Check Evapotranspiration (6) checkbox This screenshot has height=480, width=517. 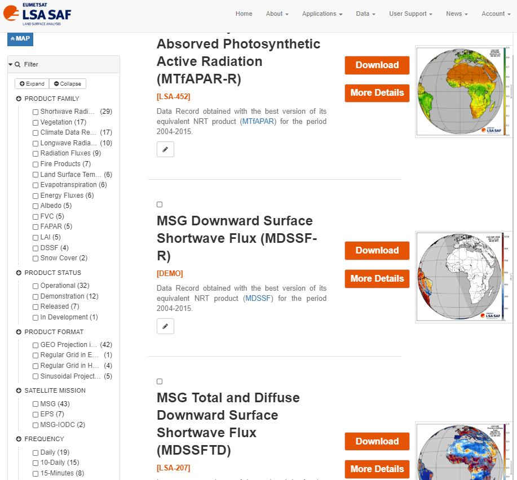click(x=36, y=185)
